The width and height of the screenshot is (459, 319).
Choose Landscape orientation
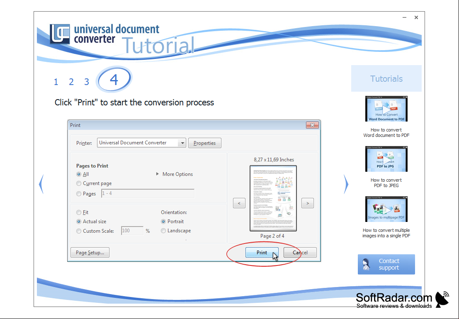(x=163, y=231)
